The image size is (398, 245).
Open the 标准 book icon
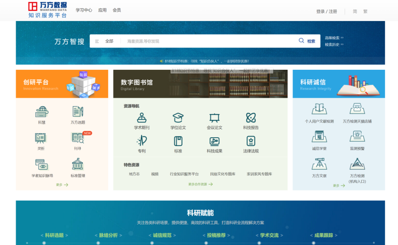pos(178,141)
